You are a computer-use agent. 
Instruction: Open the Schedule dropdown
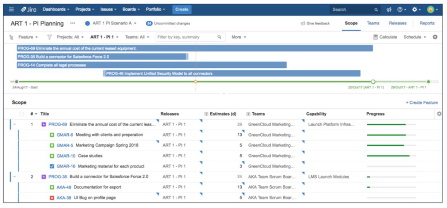(415, 37)
